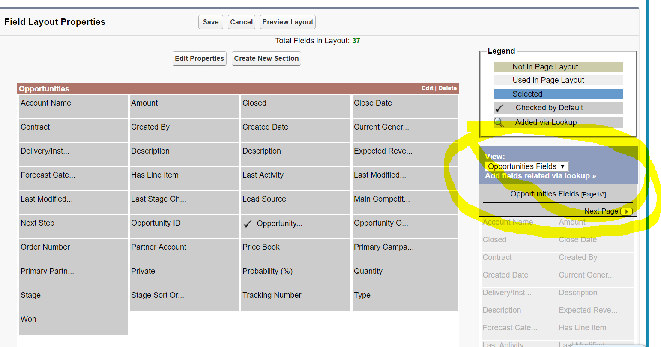
Task: Click the Next Page arrow icon
Action: click(627, 211)
